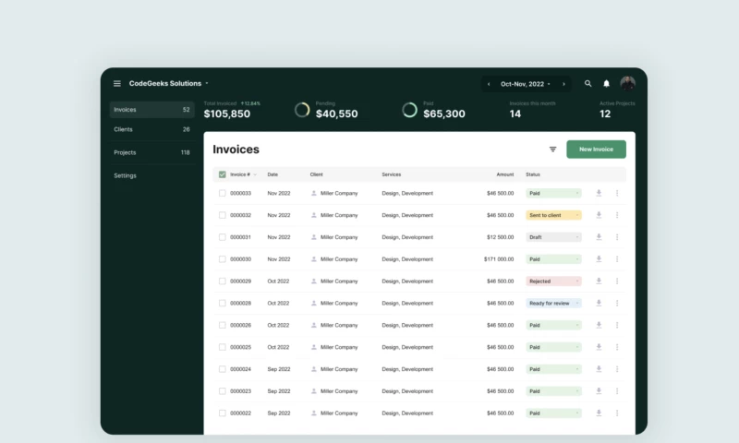Image resolution: width=739 pixels, height=443 pixels.
Task: Open notifications bell icon
Action: (x=607, y=83)
